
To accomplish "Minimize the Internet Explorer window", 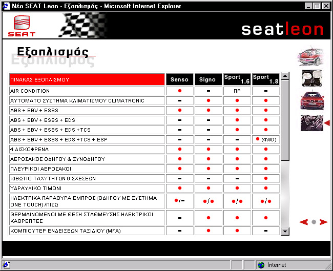I will [308, 6].
